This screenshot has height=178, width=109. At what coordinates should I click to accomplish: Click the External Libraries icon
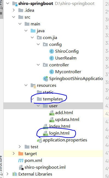[x=15, y=174]
